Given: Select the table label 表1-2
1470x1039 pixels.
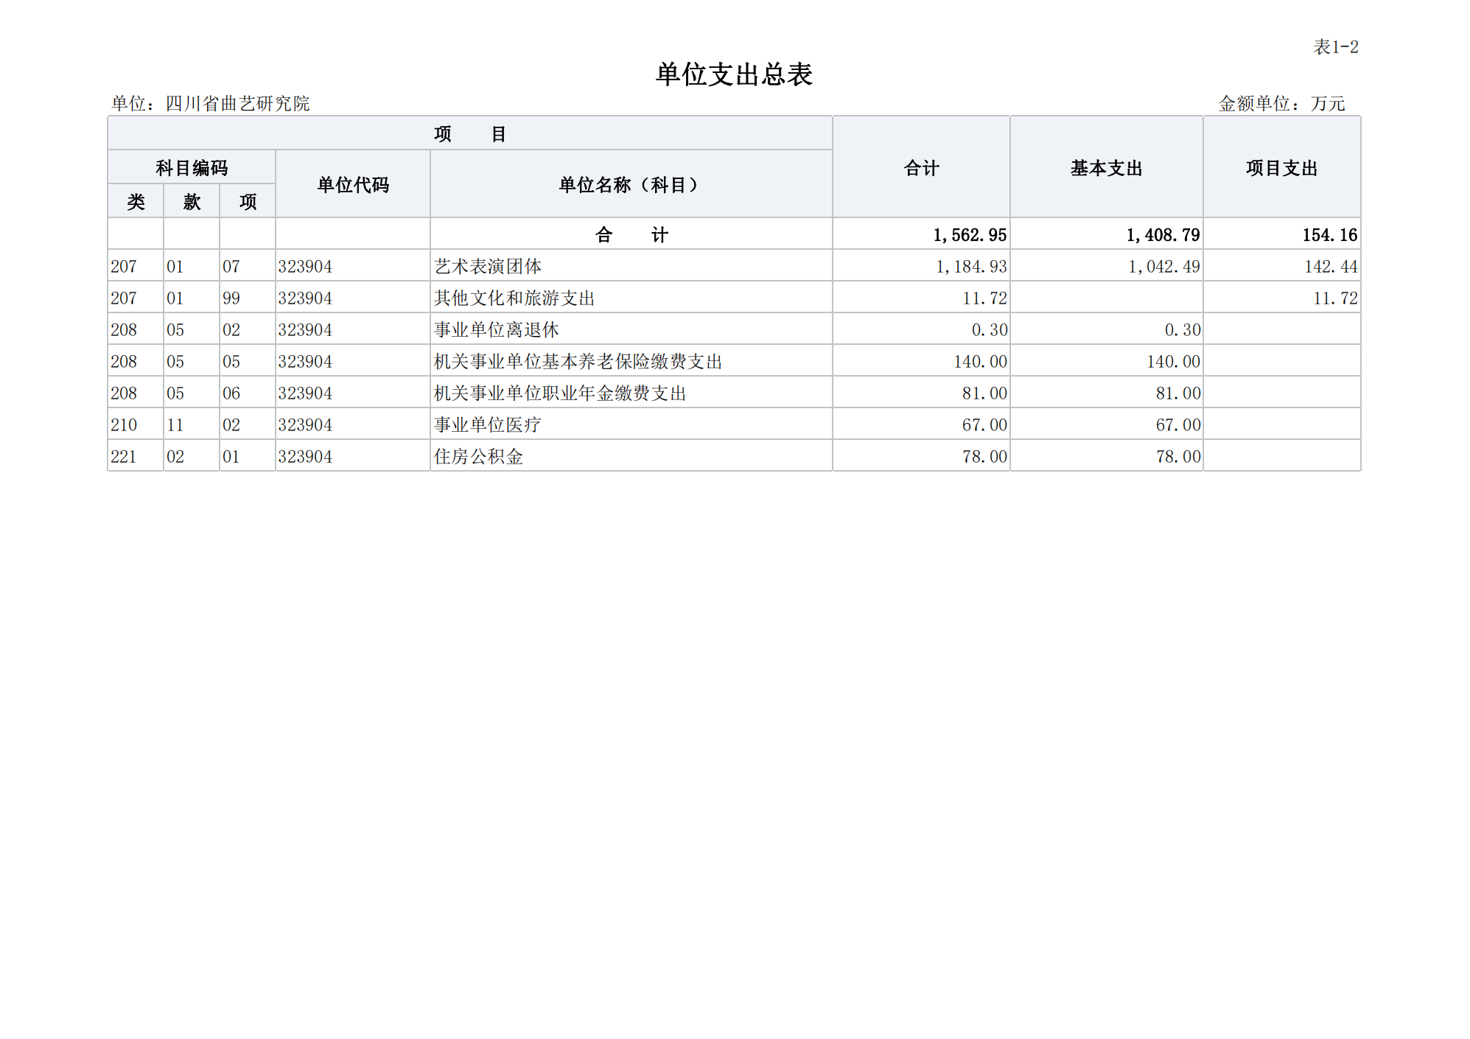Looking at the screenshot, I should coord(1336,47).
